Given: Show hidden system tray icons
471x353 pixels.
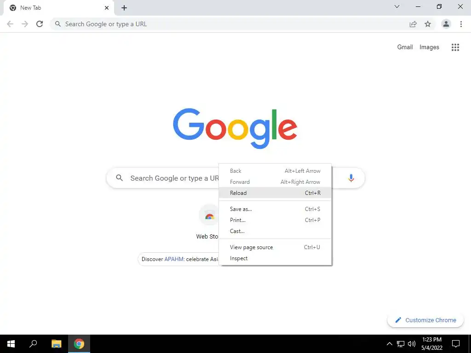Looking at the screenshot, I should click(x=389, y=344).
